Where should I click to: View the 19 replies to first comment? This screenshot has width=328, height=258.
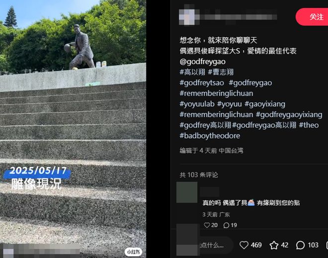230,225
